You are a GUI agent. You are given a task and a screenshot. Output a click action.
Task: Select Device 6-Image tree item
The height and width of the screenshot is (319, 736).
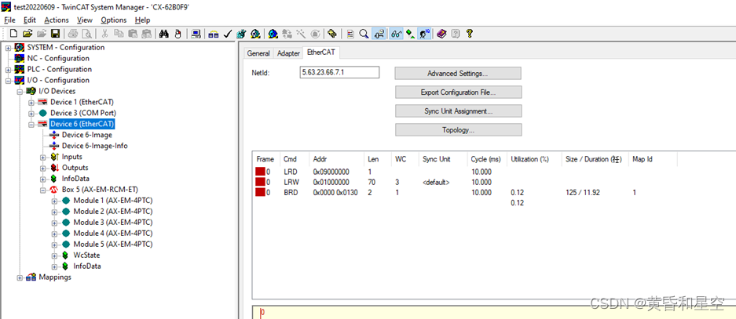(87, 135)
